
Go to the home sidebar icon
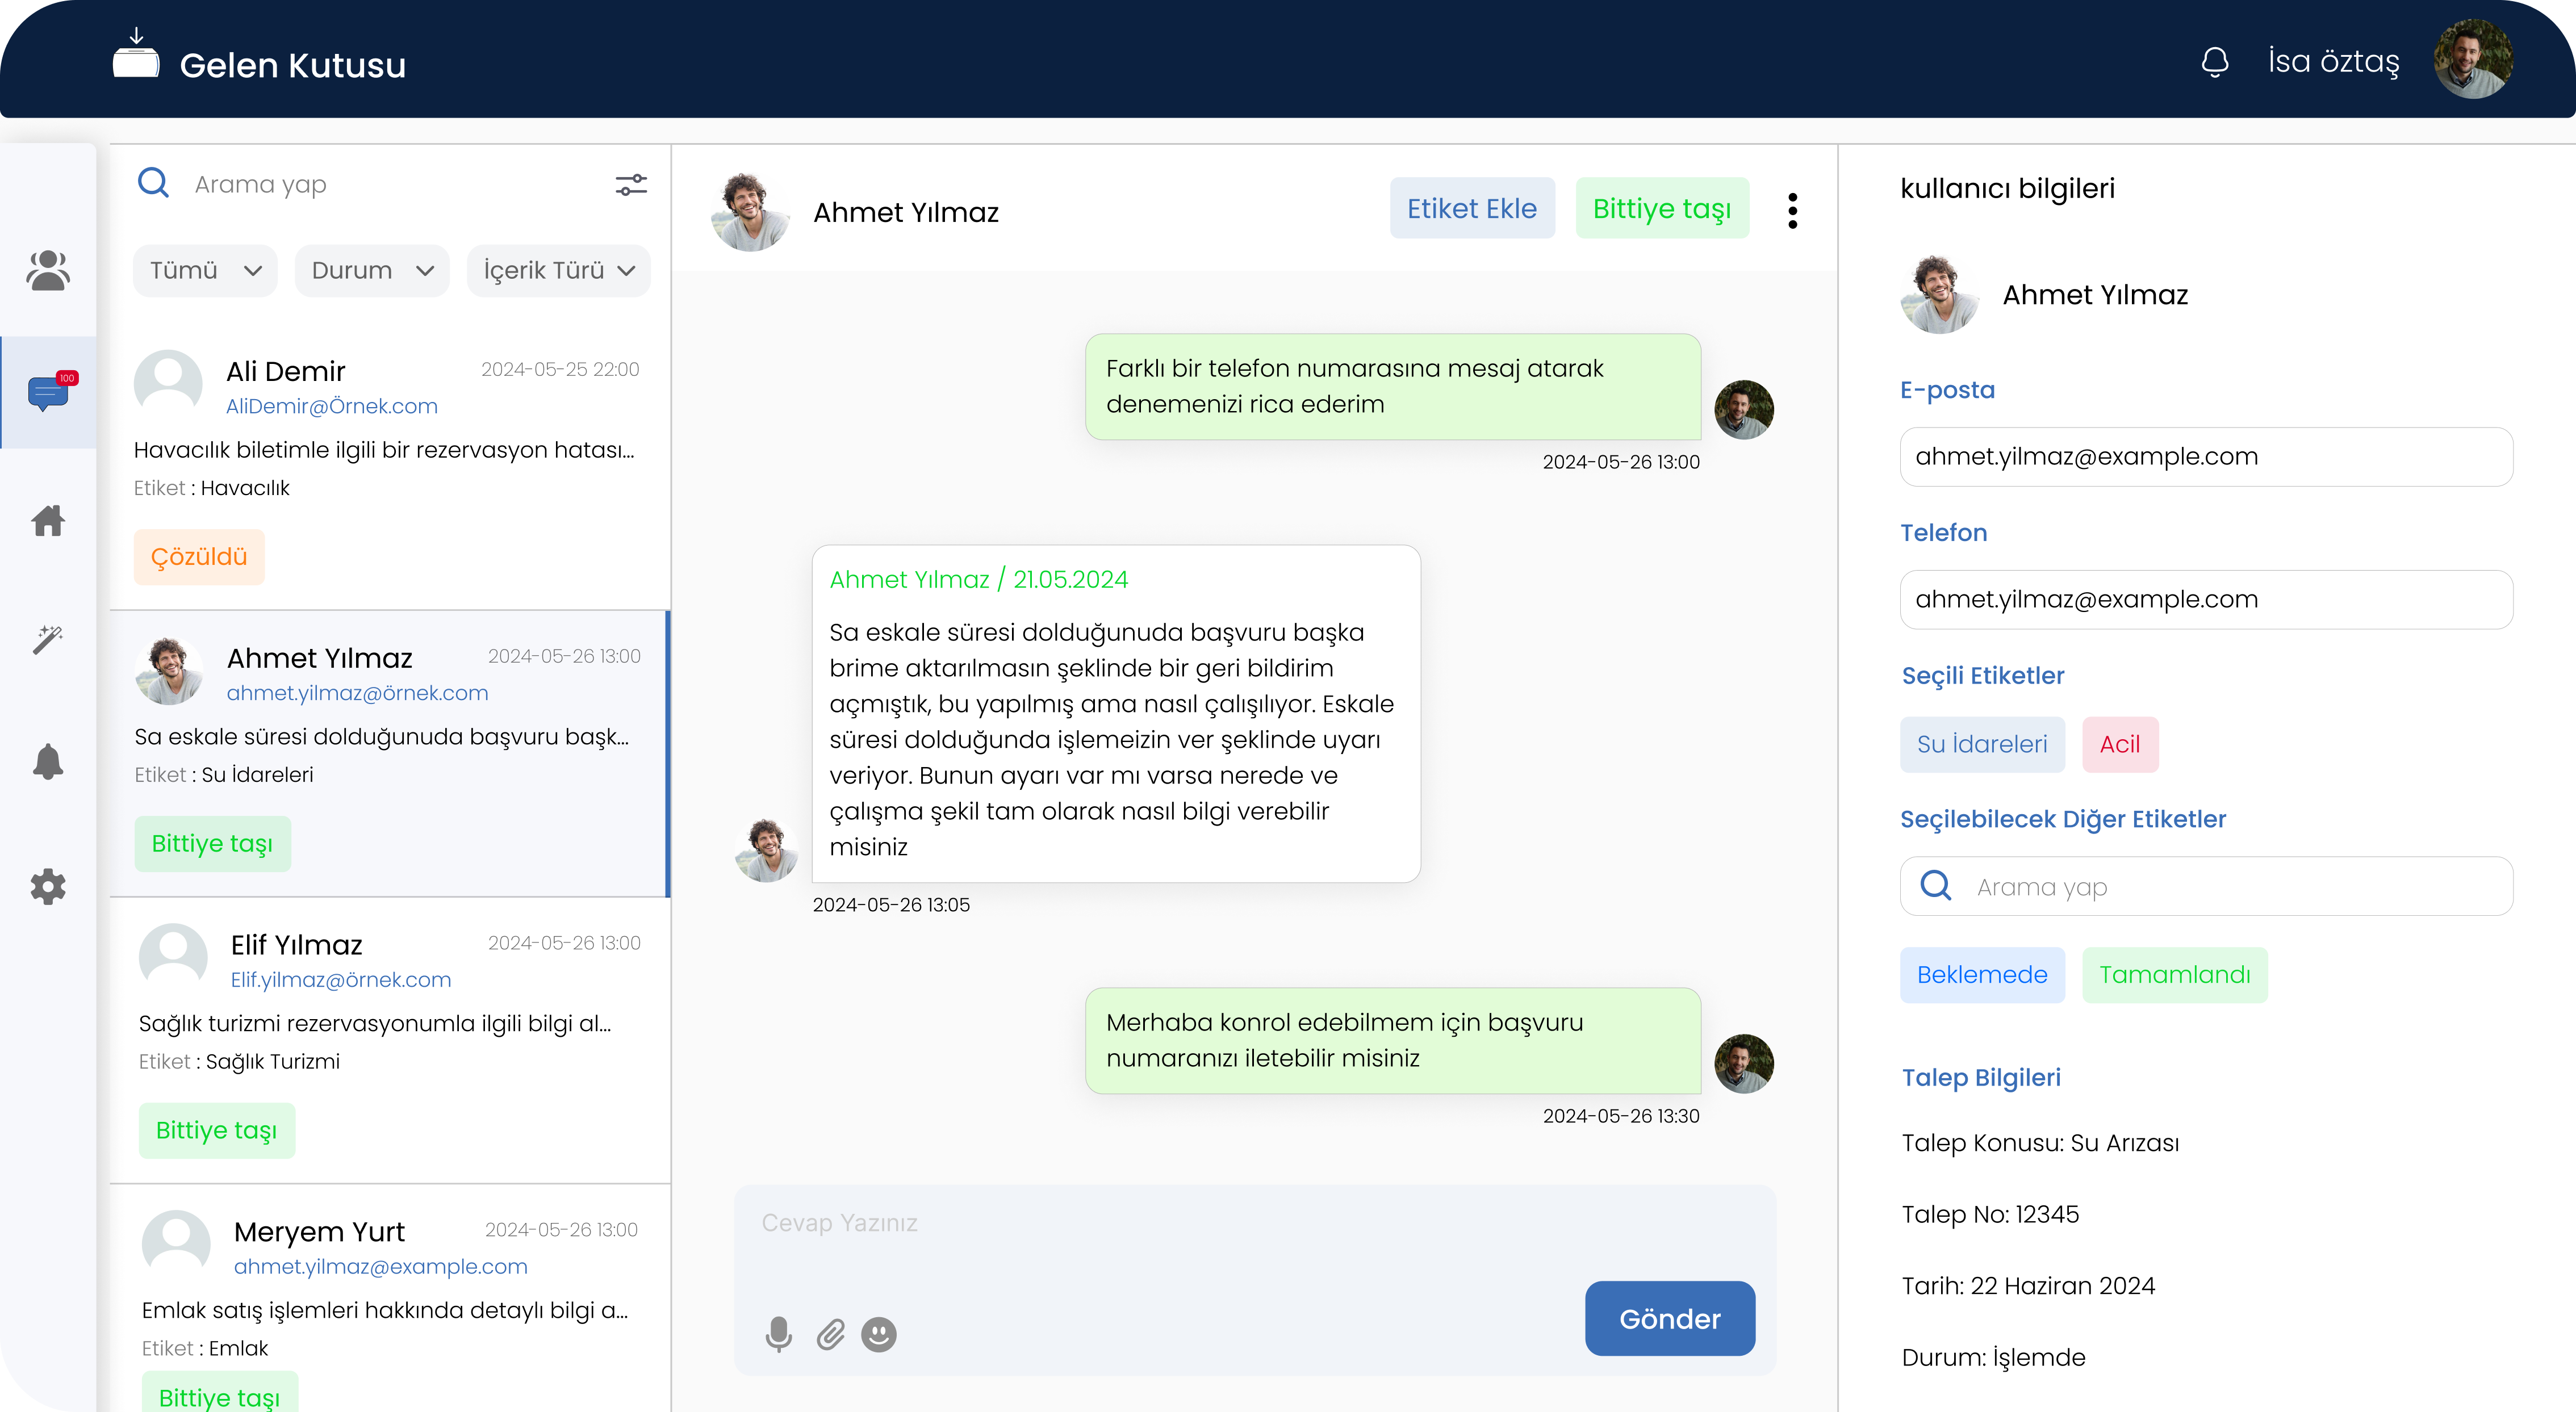tap(48, 520)
